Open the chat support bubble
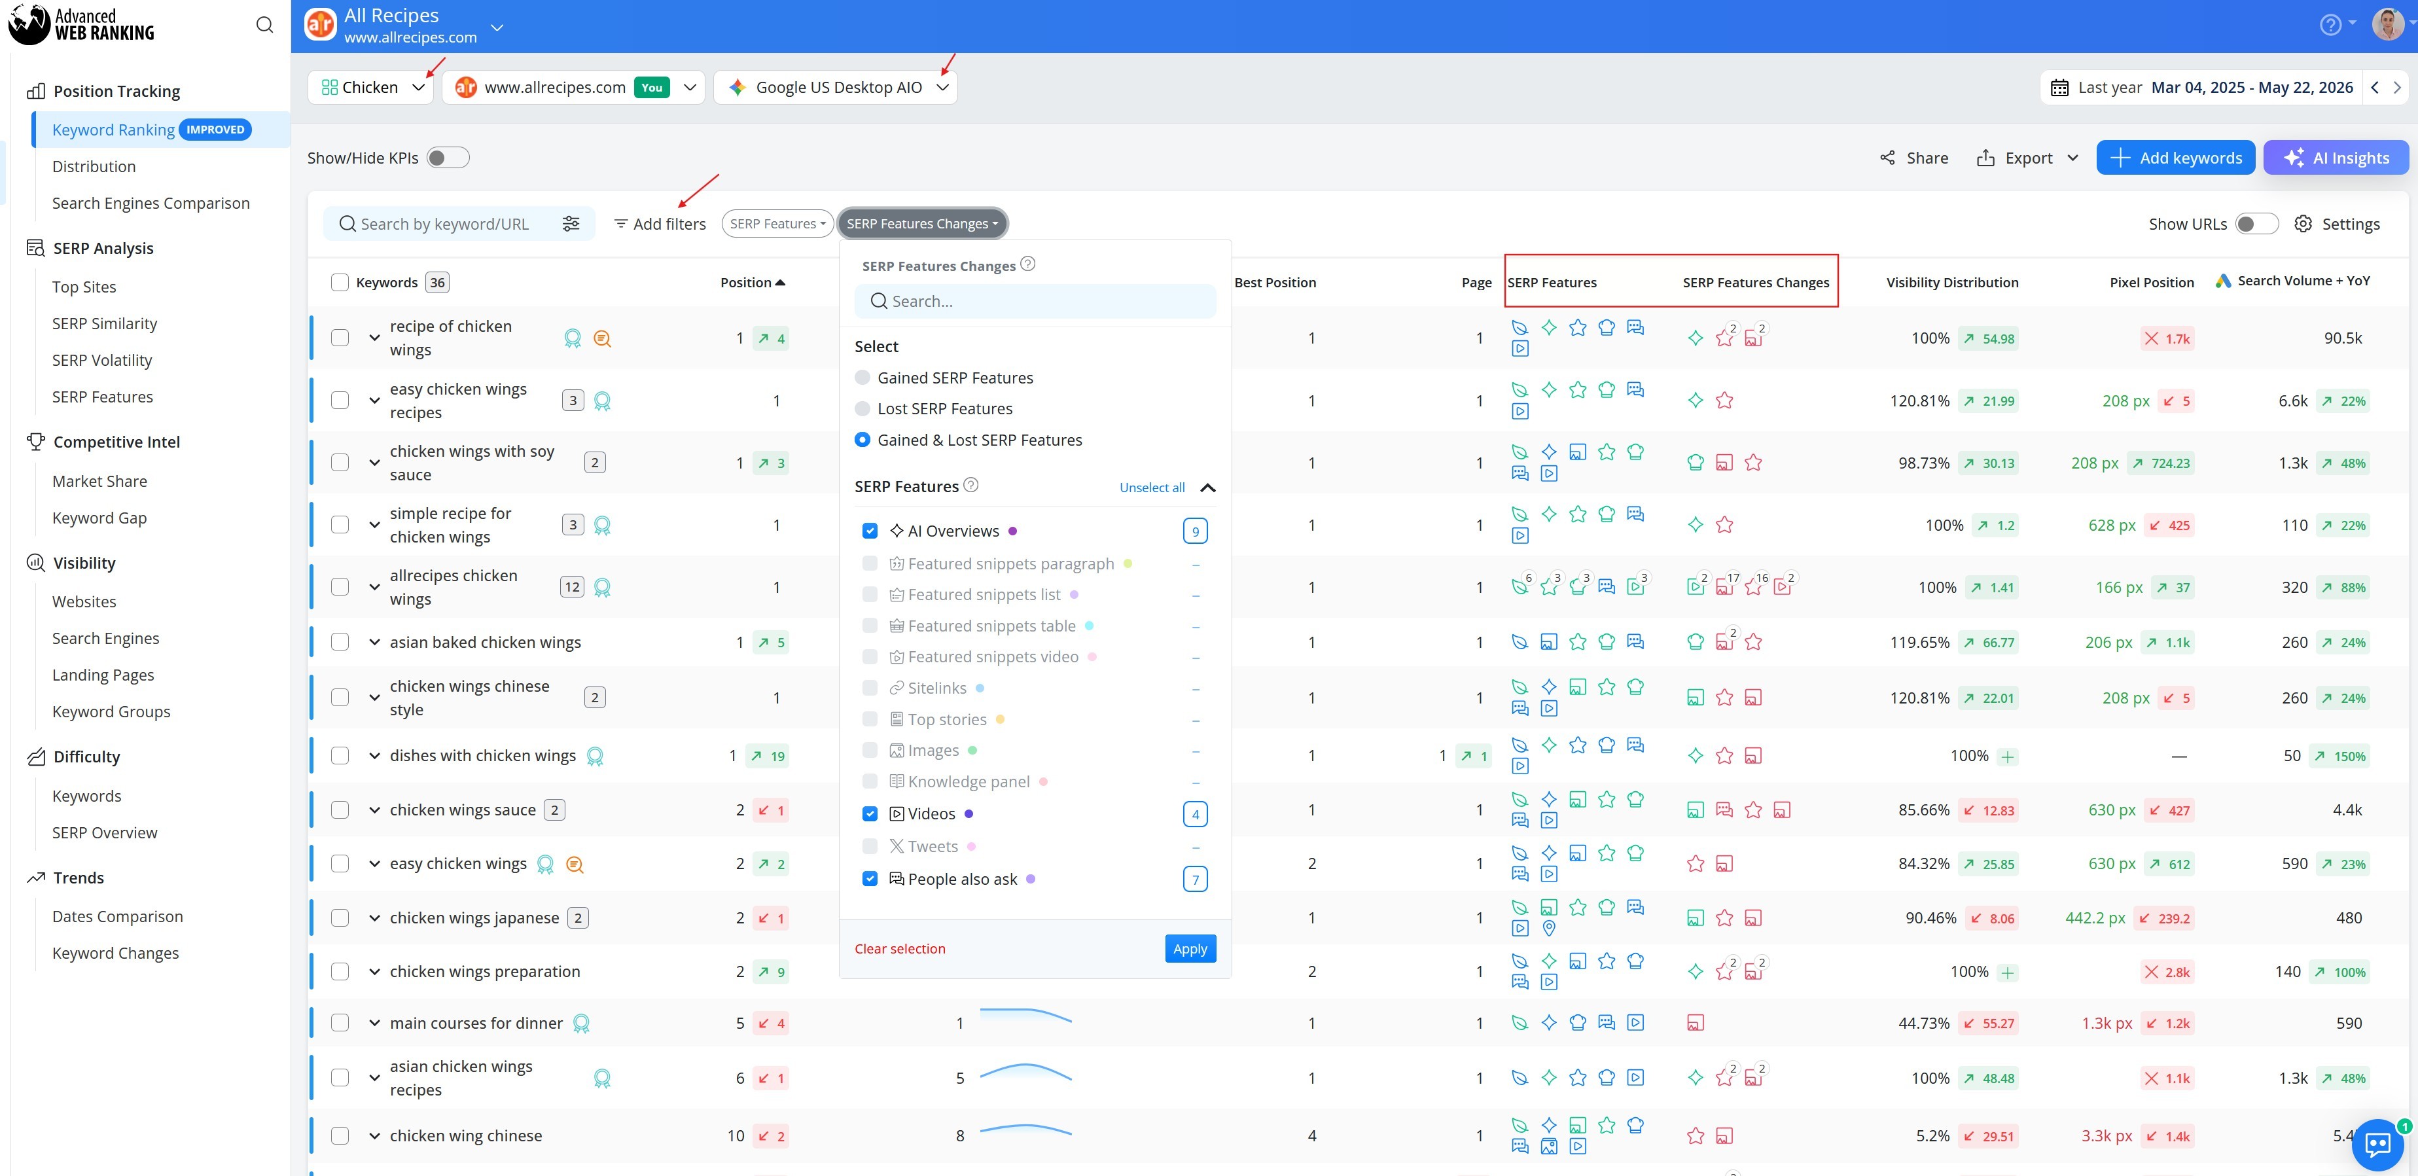This screenshot has width=2418, height=1176. pos(2377,1144)
